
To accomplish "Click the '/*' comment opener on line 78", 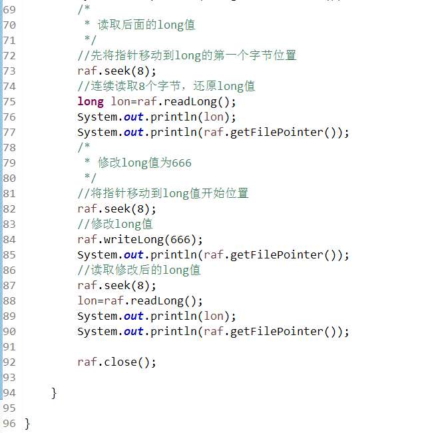I will 84,147.
